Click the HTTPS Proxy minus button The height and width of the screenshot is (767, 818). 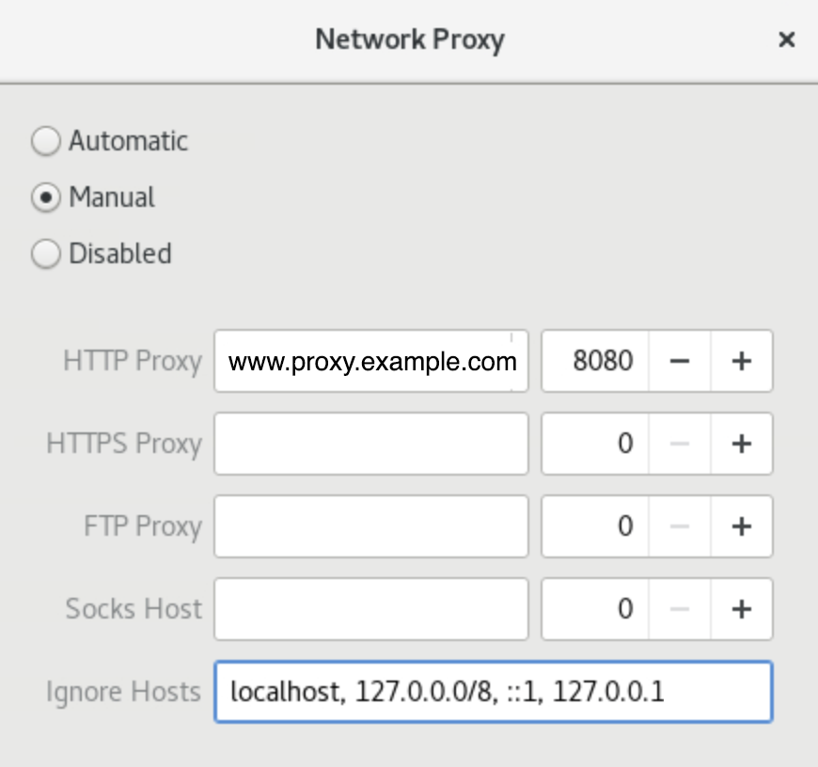(x=680, y=444)
